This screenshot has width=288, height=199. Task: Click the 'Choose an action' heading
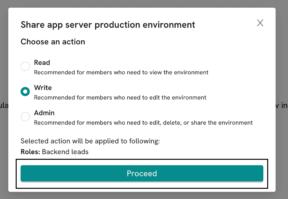(53, 42)
